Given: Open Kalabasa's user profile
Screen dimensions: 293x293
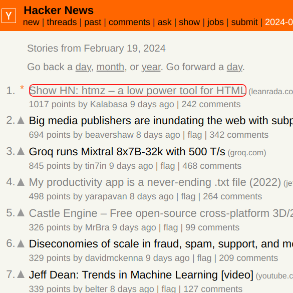Looking at the screenshot, I should click(109, 104).
